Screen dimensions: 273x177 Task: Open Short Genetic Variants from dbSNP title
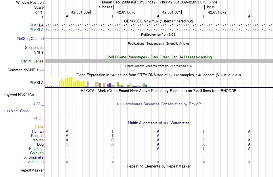point(159,66)
